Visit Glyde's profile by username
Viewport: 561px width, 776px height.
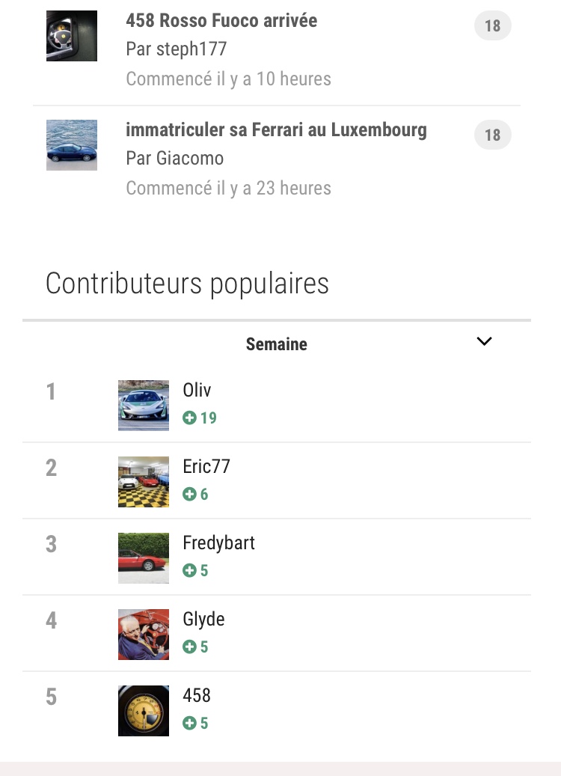coord(203,619)
